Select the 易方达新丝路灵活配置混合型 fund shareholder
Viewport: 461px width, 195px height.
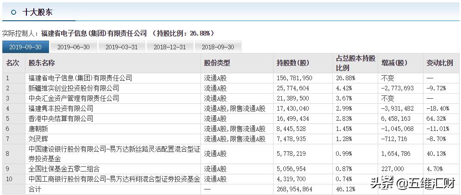tap(114, 154)
